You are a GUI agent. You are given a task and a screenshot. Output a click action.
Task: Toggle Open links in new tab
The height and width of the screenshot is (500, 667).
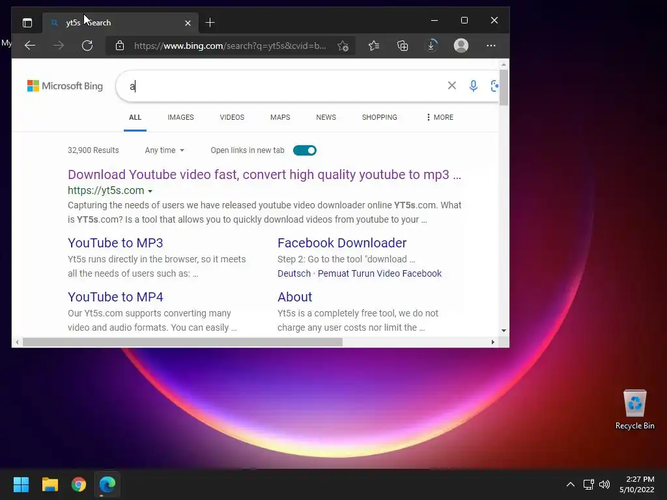305,150
